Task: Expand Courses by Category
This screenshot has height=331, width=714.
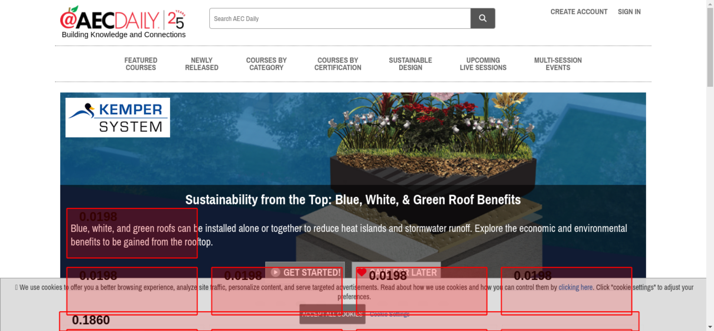Action: (266, 64)
